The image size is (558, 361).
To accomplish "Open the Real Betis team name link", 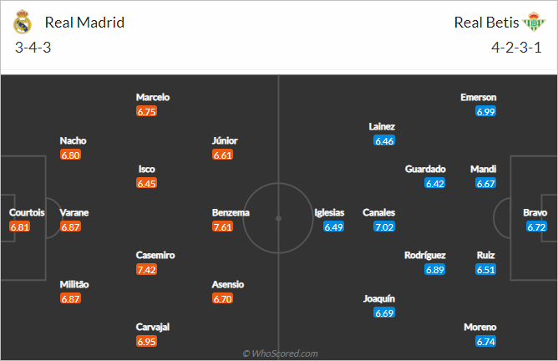I will coord(486,23).
